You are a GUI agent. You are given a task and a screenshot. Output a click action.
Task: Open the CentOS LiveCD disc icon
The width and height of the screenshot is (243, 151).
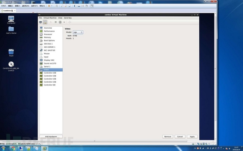coord(11,66)
